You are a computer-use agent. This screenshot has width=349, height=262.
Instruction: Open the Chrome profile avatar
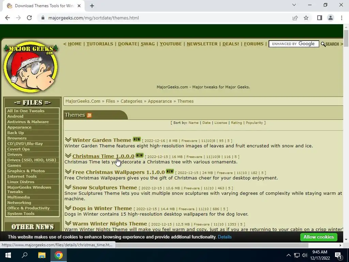[x=331, y=18]
